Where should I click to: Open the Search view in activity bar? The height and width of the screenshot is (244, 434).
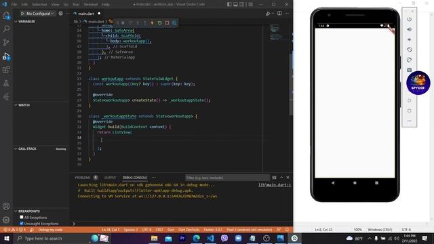[x=6, y=28]
